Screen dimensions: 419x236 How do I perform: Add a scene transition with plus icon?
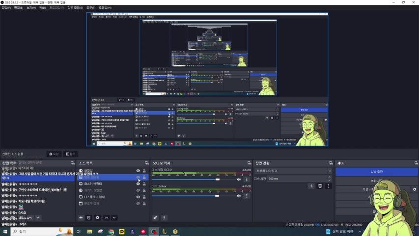(311, 186)
